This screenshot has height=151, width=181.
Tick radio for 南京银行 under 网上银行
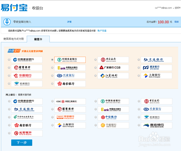9,125
